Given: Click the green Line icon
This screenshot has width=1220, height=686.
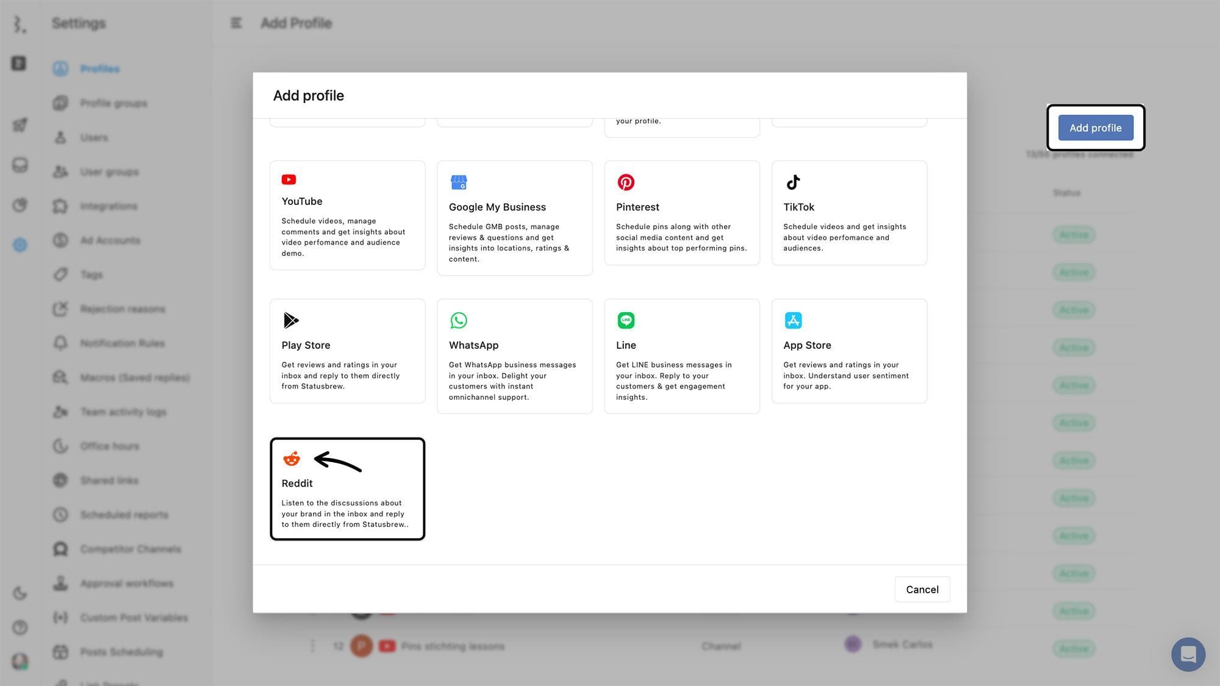Looking at the screenshot, I should [626, 320].
